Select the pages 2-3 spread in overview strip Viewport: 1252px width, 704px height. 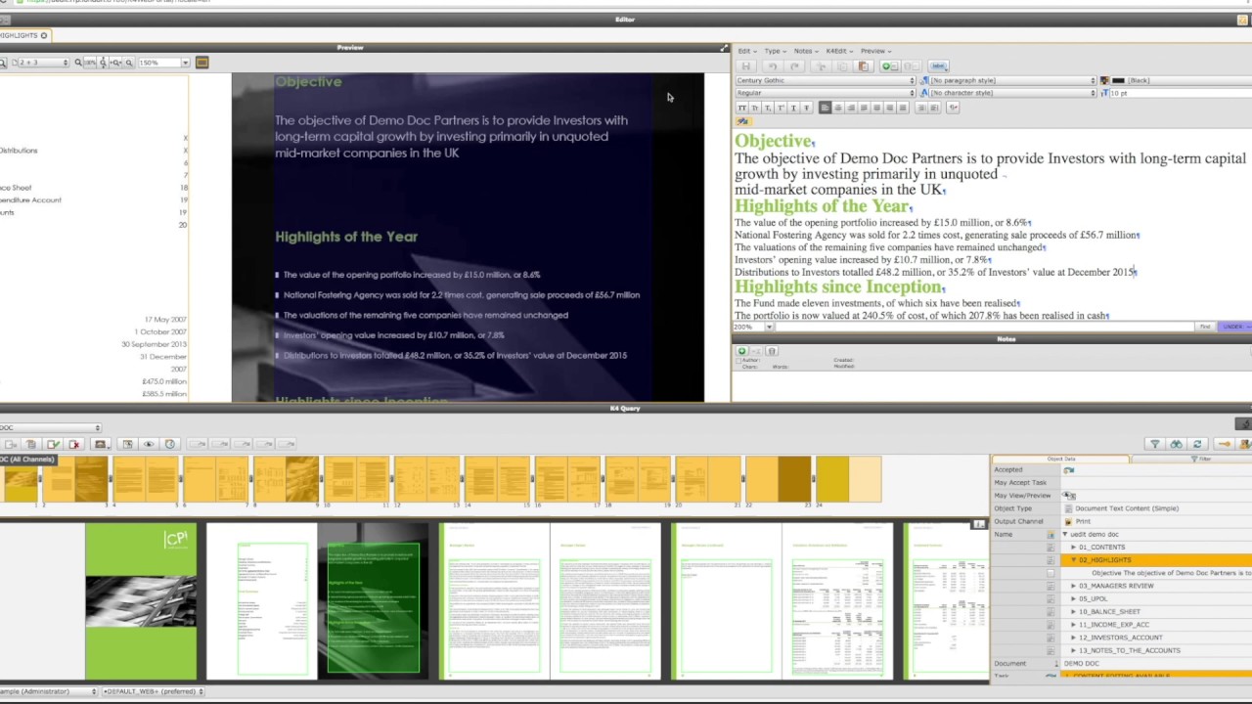point(75,480)
